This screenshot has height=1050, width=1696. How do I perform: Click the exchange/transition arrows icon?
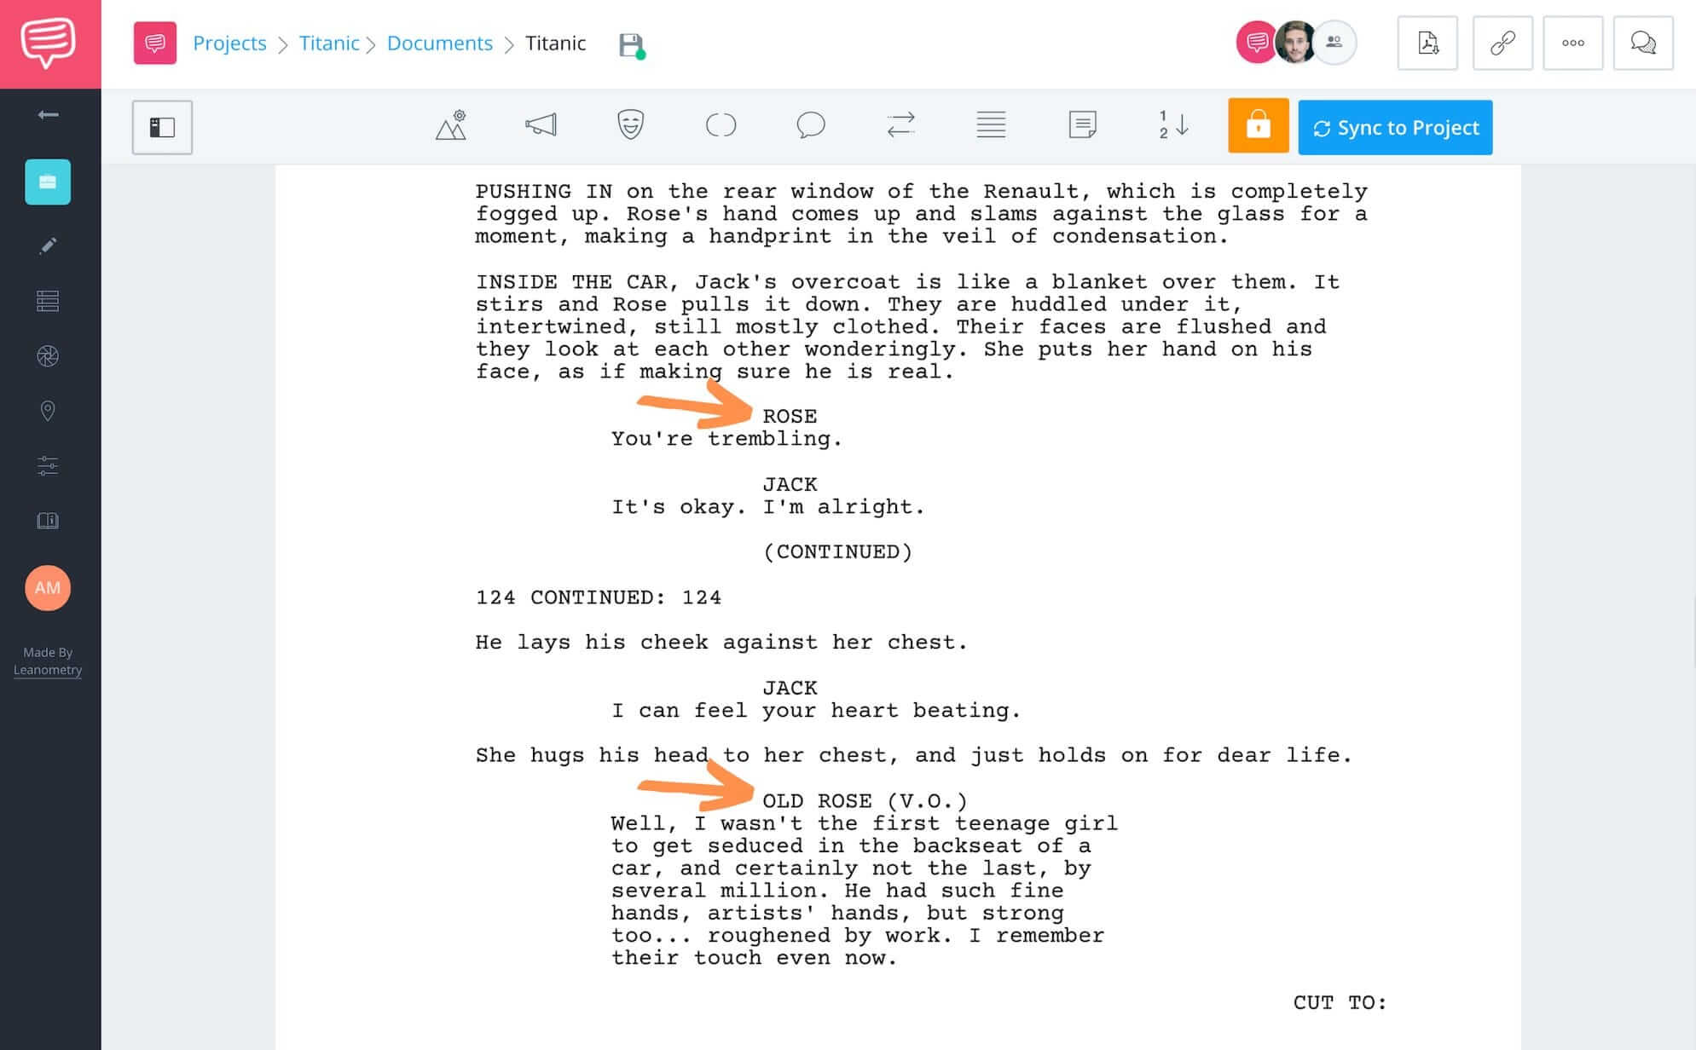tap(900, 126)
